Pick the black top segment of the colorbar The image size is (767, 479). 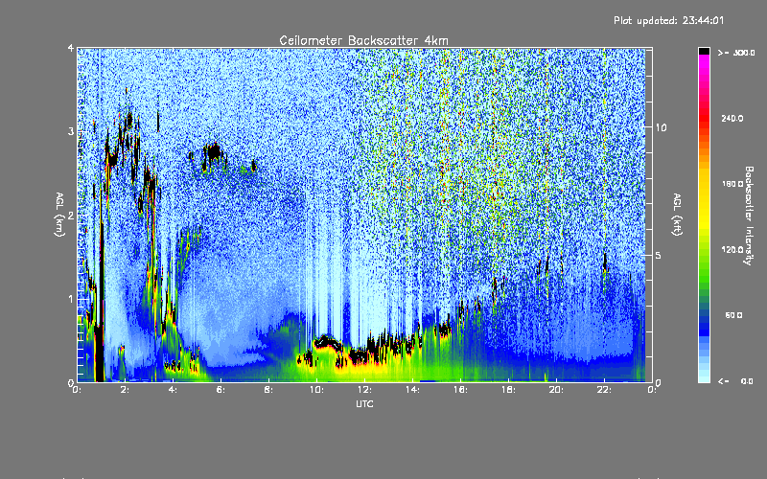[x=704, y=51]
